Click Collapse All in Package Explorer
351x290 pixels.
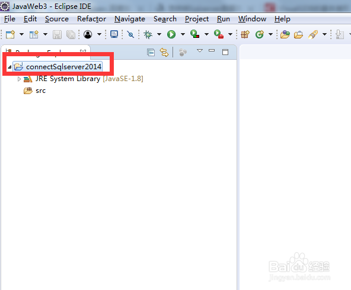(x=151, y=53)
